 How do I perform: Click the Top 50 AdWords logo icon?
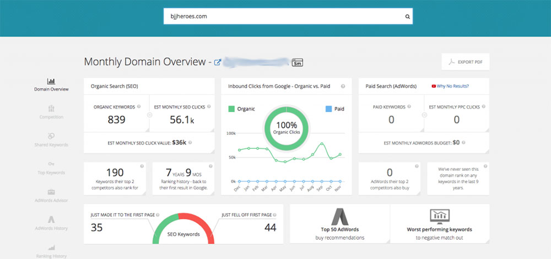[339, 215]
